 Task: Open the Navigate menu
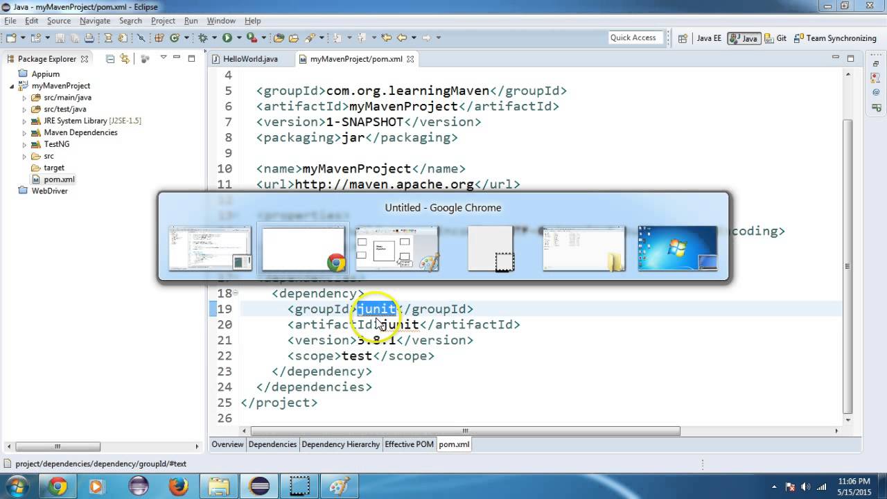(x=95, y=21)
